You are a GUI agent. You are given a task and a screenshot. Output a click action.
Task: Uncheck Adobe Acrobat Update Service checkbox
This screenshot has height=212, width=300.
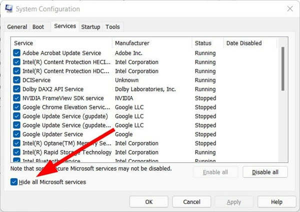pos(17,53)
